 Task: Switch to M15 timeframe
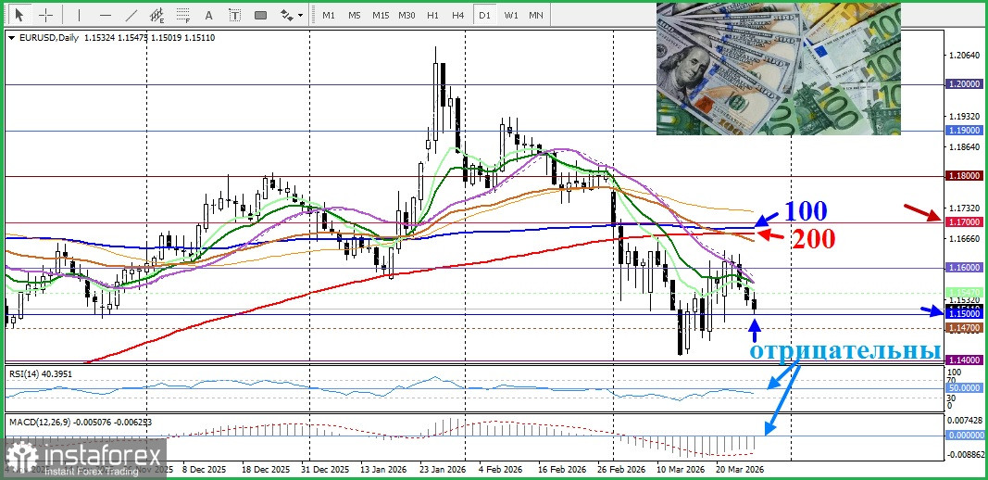(x=381, y=15)
